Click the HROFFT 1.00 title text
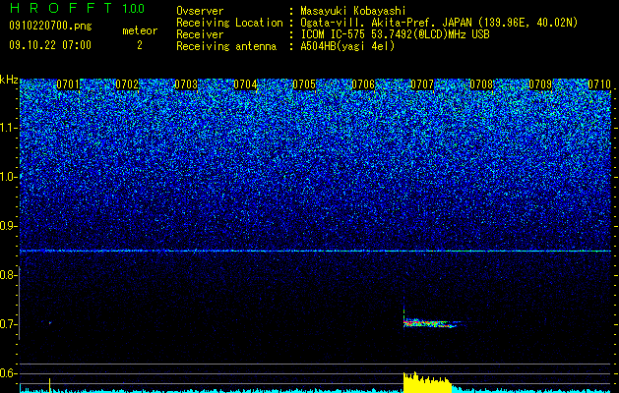This screenshot has width=619, height=393. tap(78, 8)
